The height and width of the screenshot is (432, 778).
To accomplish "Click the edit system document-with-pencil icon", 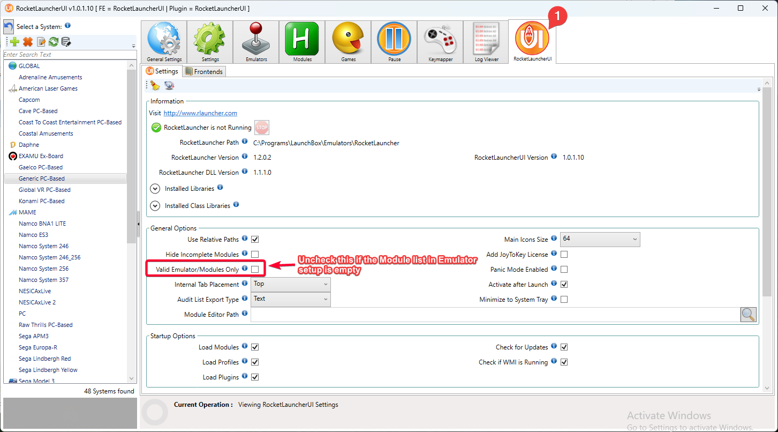I will click(x=41, y=42).
